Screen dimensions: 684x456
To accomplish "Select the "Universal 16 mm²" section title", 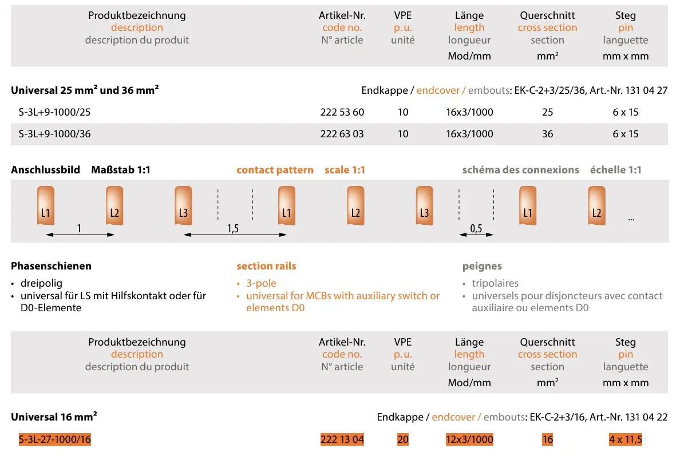I will [x=54, y=417].
